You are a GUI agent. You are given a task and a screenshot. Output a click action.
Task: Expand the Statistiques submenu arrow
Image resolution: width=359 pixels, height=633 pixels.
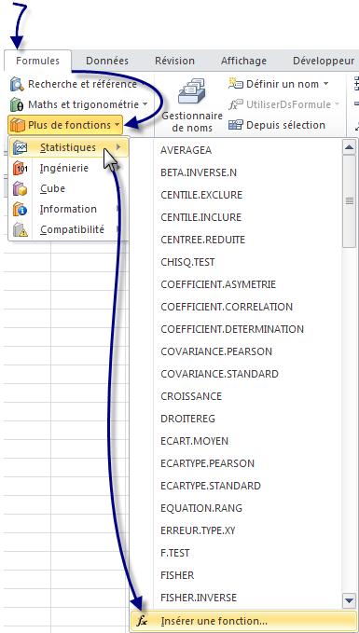118,147
